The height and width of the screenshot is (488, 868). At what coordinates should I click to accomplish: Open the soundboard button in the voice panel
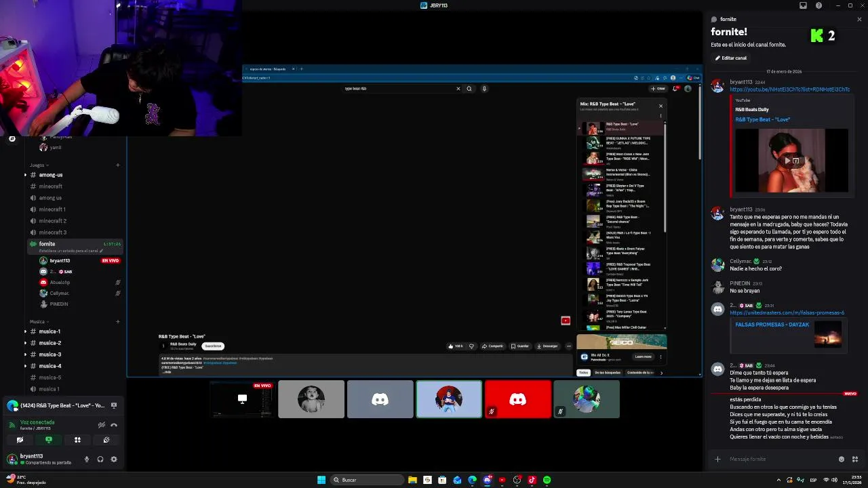pos(106,440)
